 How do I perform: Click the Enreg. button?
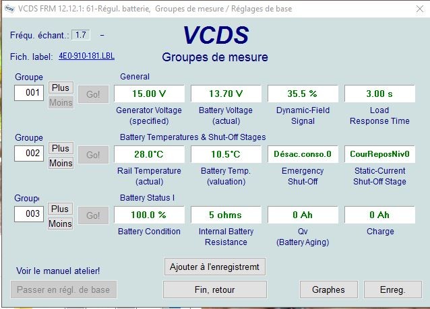pos(392,289)
